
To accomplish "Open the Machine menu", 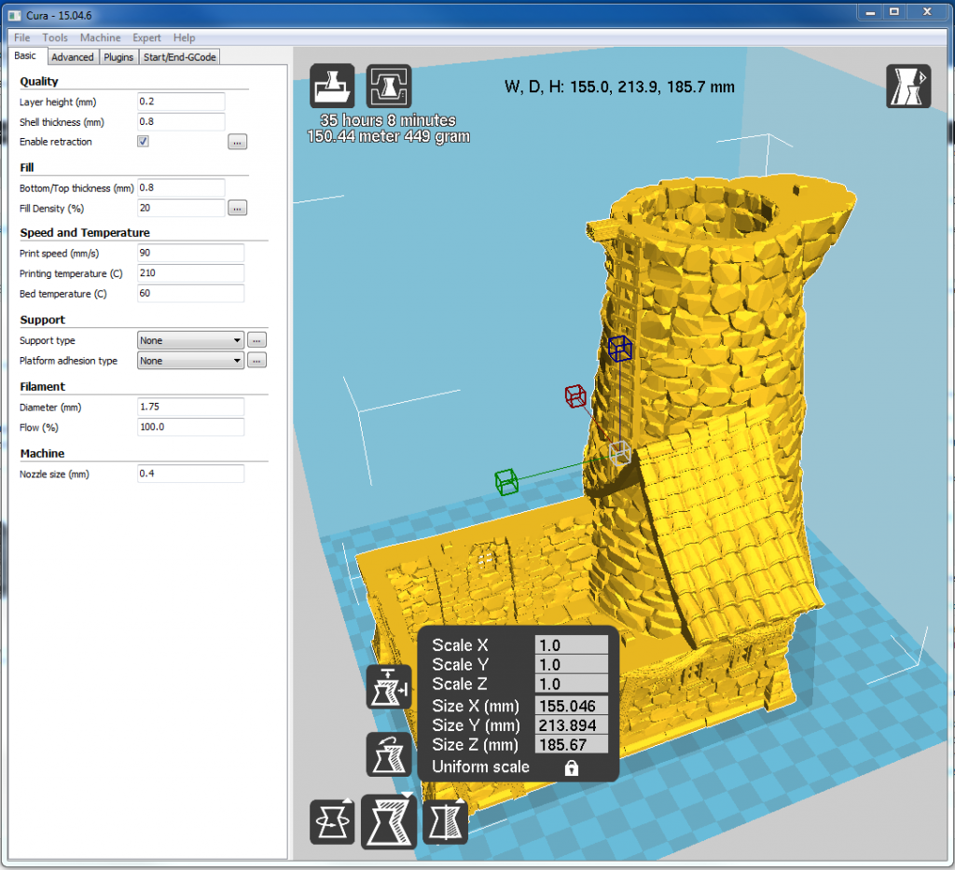I will [x=100, y=37].
